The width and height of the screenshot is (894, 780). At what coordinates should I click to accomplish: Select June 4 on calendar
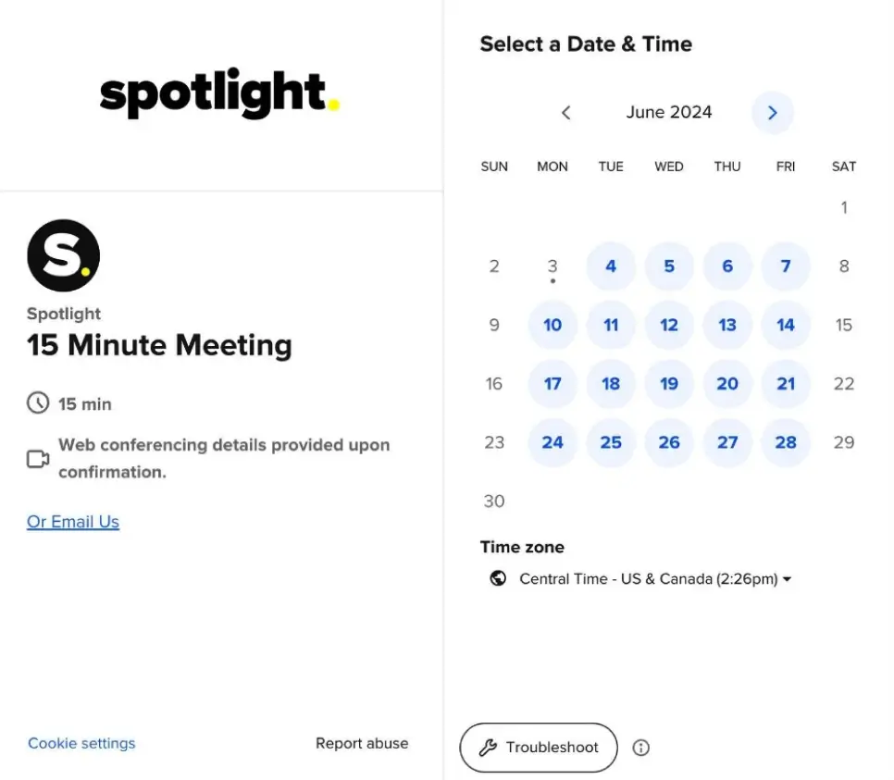click(x=611, y=266)
